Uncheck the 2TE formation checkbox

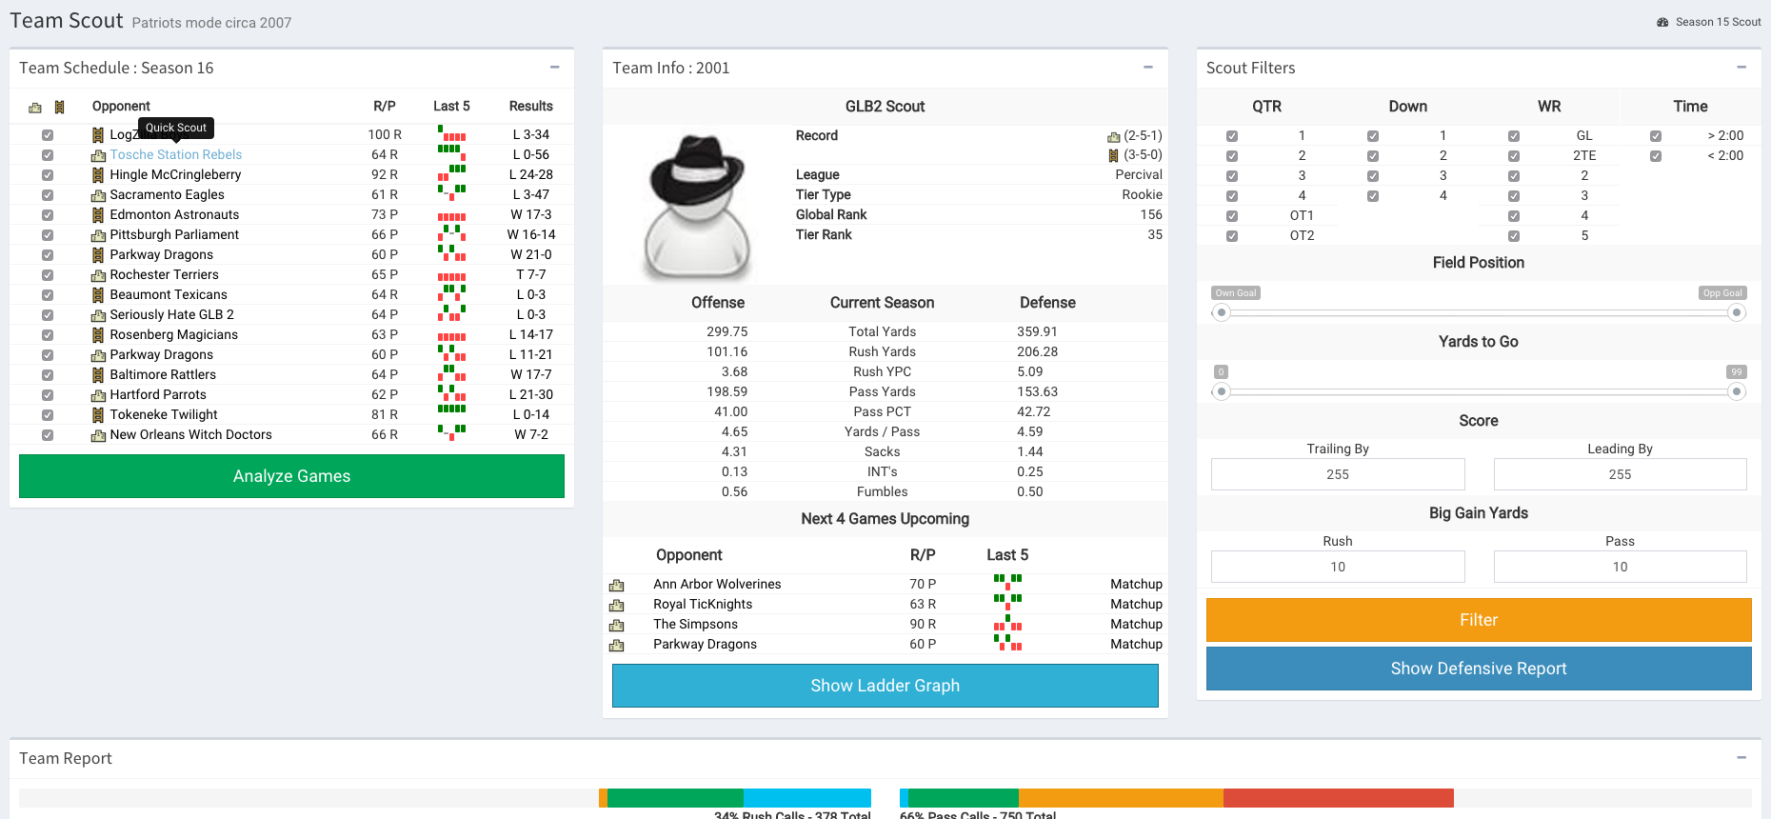pyautogui.click(x=1514, y=156)
